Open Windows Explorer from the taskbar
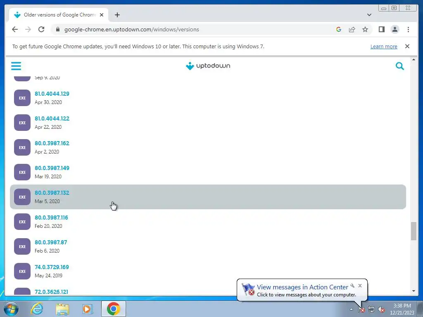Viewport: 423px width, 317px height. tap(62, 309)
